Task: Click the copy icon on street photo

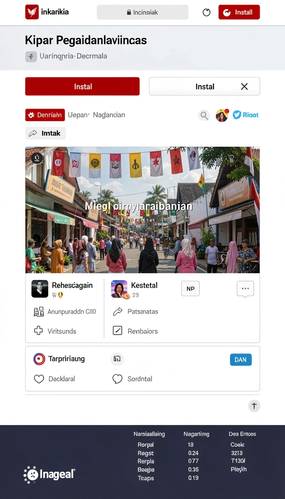Action: [x=37, y=158]
